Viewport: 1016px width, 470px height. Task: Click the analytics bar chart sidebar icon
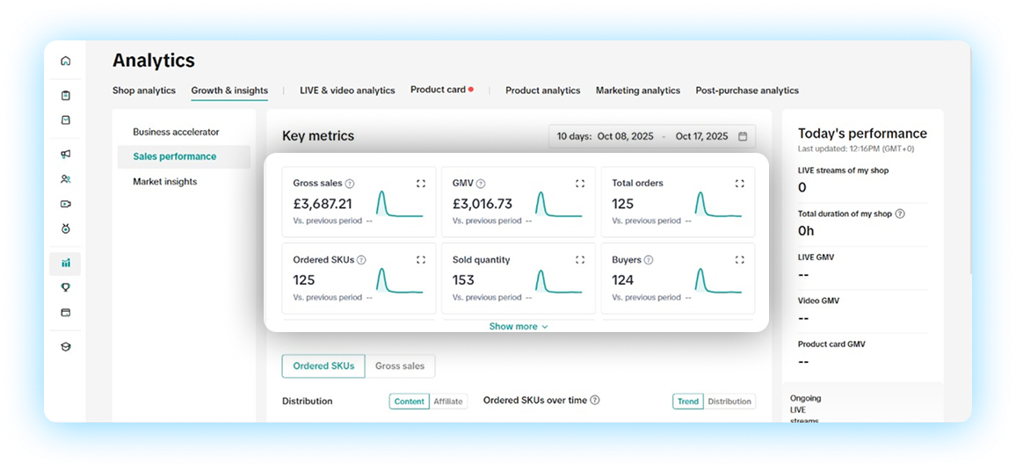(66, 263)
